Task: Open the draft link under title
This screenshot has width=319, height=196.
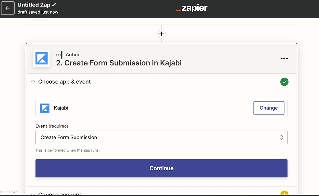Action: [22, 12]
